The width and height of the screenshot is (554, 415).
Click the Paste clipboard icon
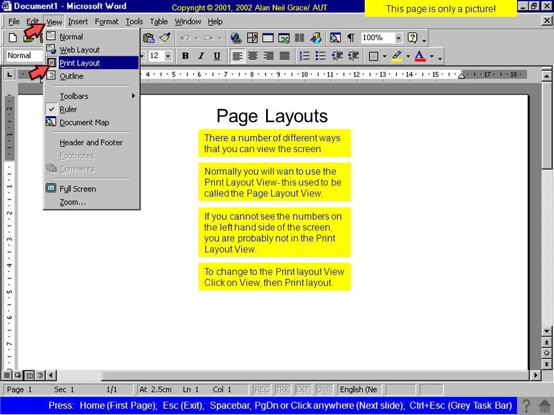149,38
